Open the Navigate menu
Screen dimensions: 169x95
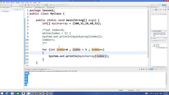point(18,3)
